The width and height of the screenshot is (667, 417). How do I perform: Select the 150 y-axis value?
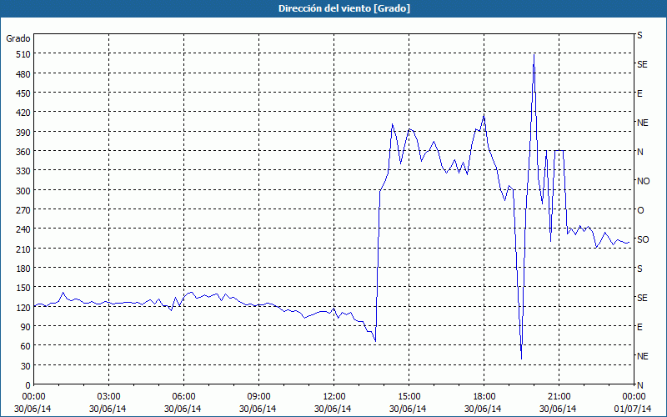23,288
